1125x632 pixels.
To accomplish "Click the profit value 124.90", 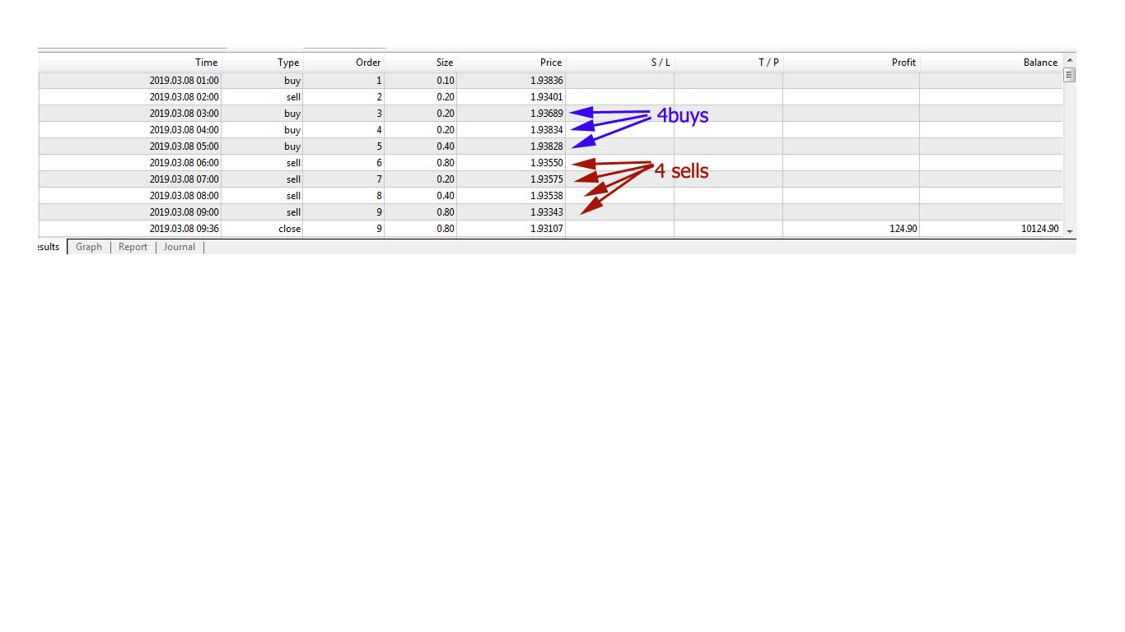I will (x=903, y=229).
